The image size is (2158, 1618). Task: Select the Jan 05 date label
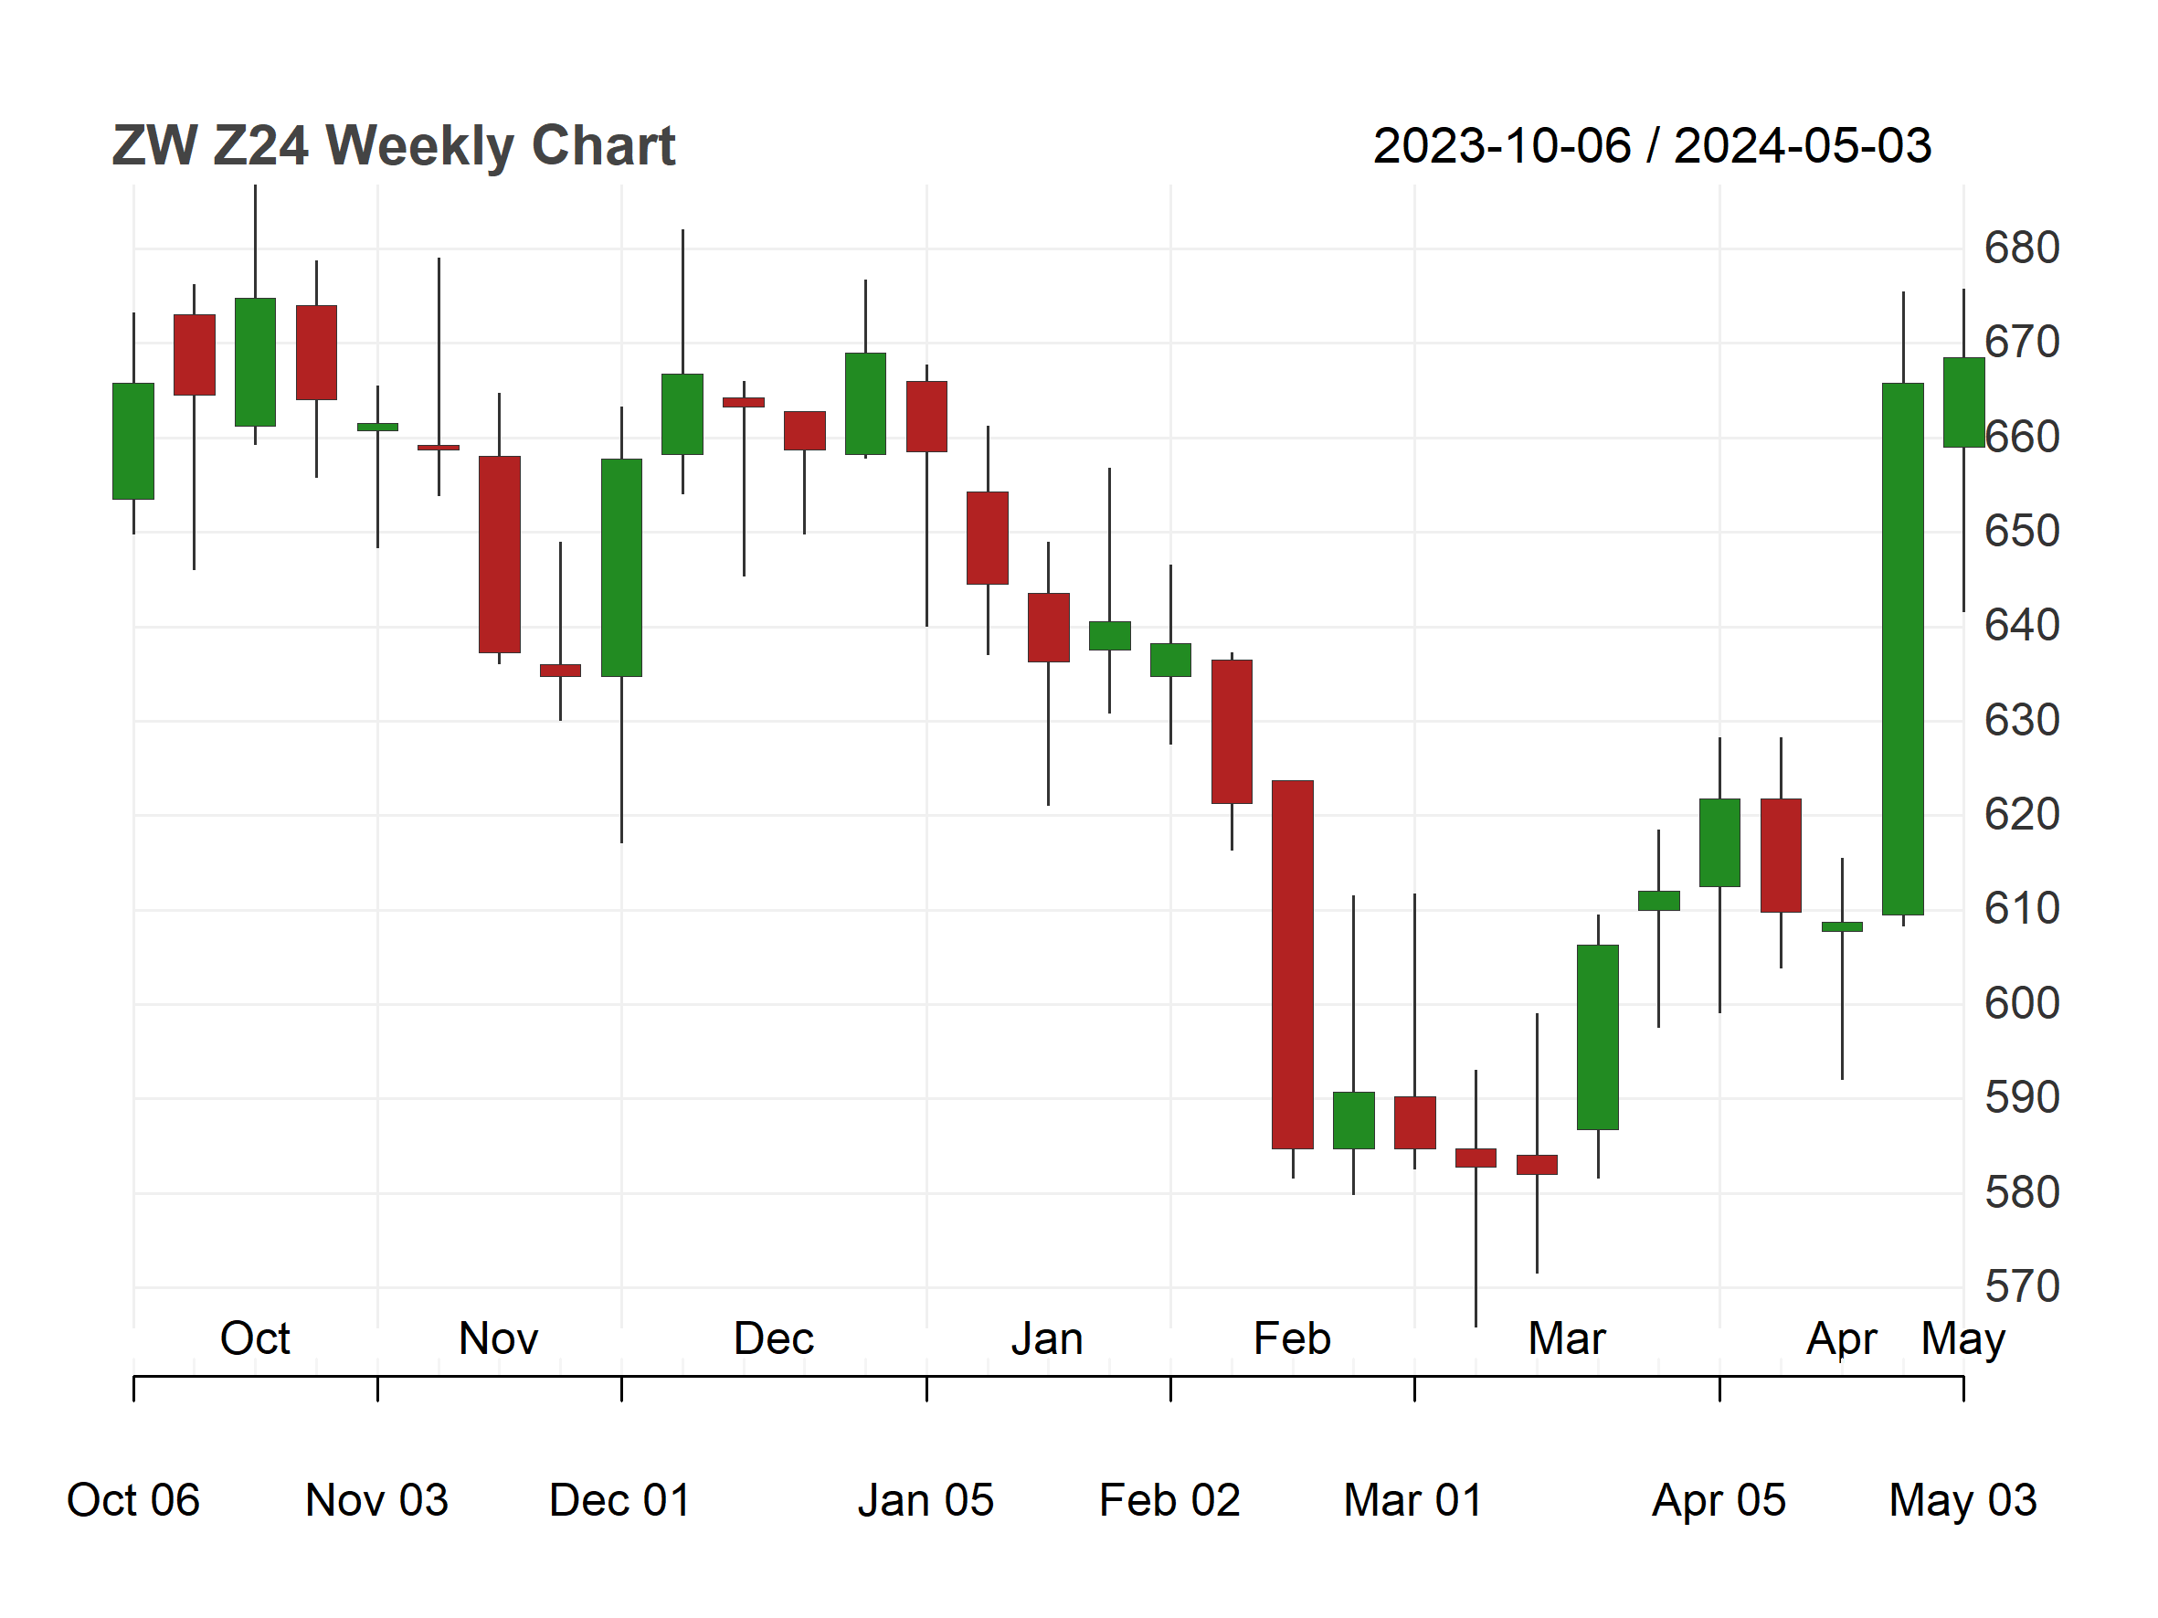(926, 1500)
